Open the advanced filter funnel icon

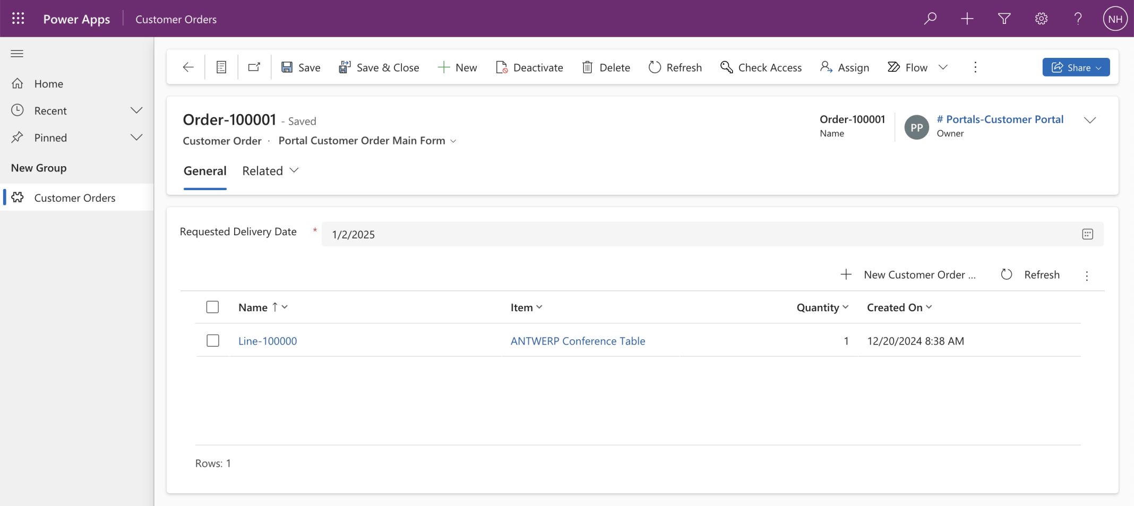(1004, 19)
